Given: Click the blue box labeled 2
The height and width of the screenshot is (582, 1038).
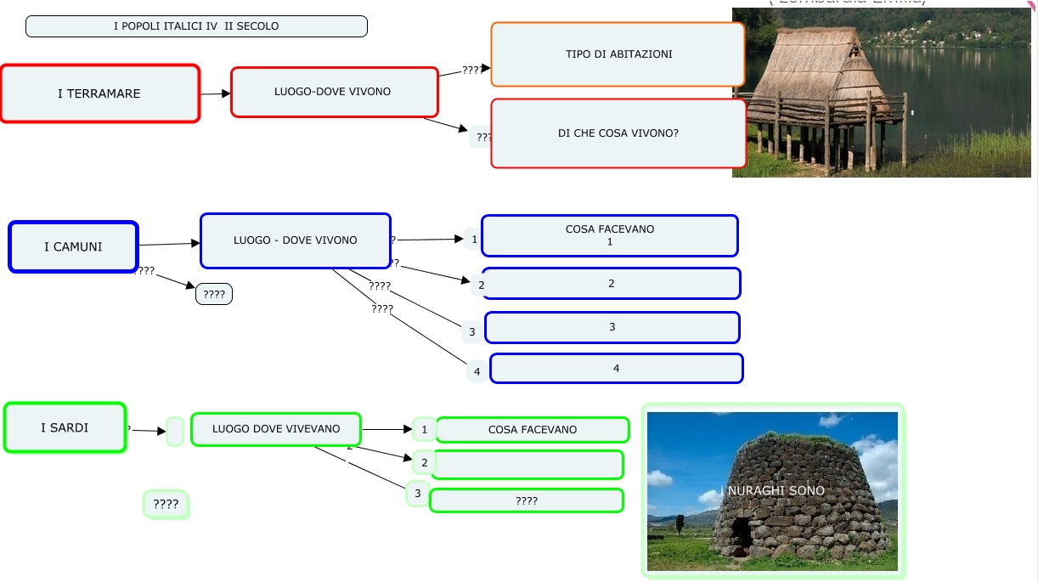Looking at the screenshot, I should click(612, 284).
